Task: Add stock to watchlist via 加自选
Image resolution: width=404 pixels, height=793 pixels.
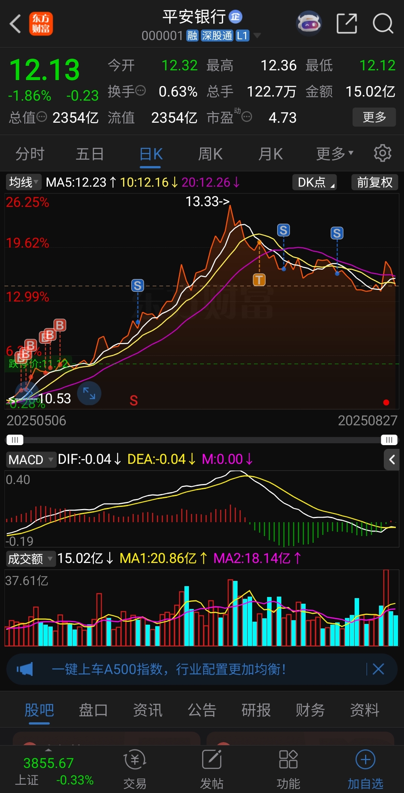Action: tap(365, 770)
